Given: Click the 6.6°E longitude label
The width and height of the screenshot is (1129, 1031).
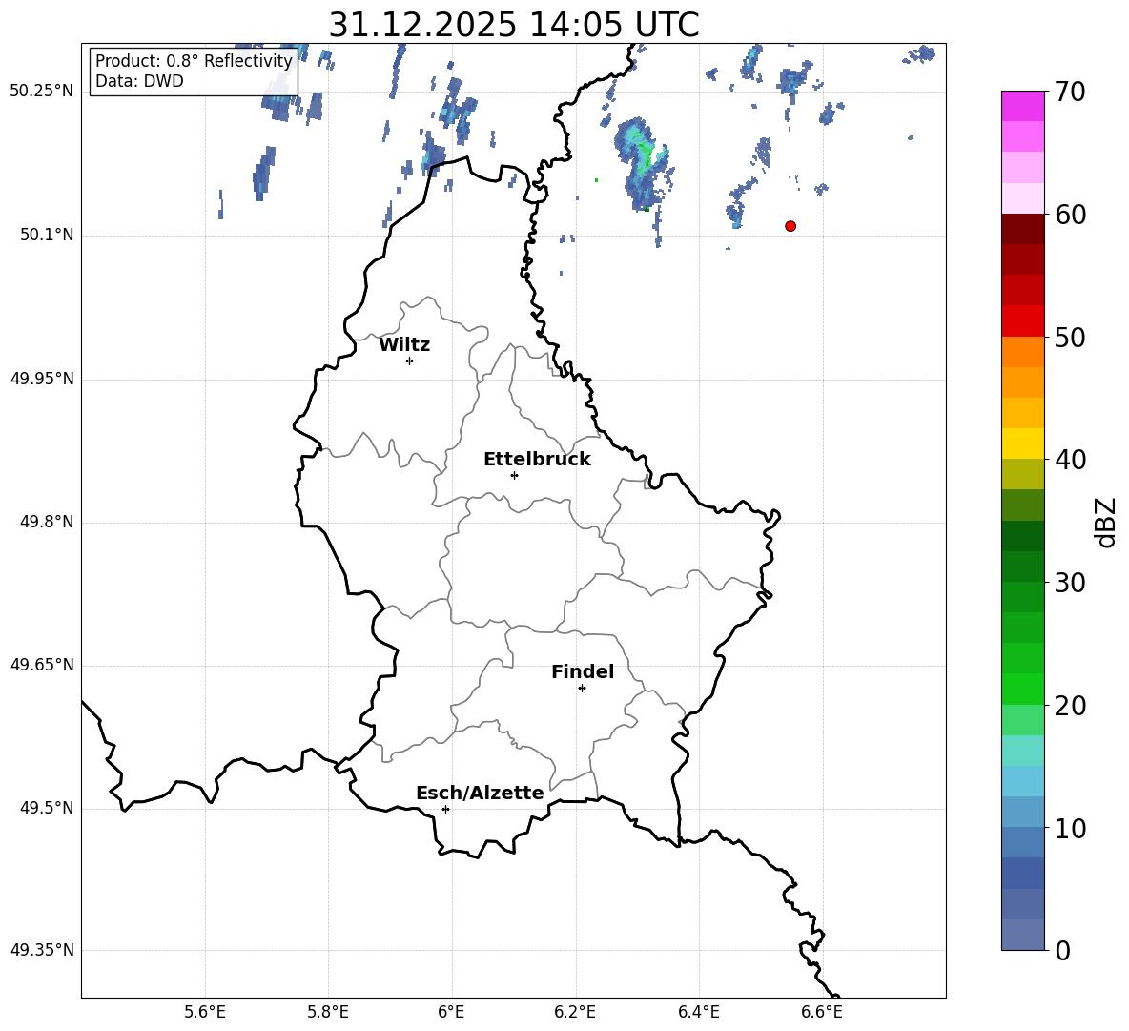Looking at the screenshot, I should 822,1012.
